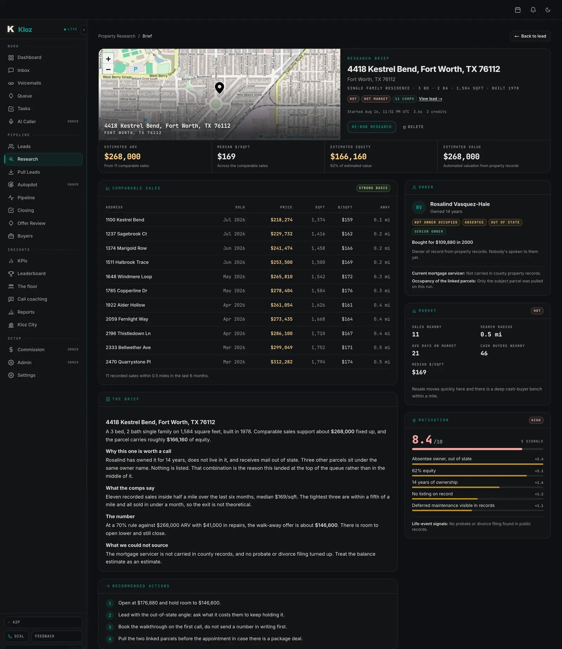
Task: Open Tasks in sidebar
Action: [43, 109]
